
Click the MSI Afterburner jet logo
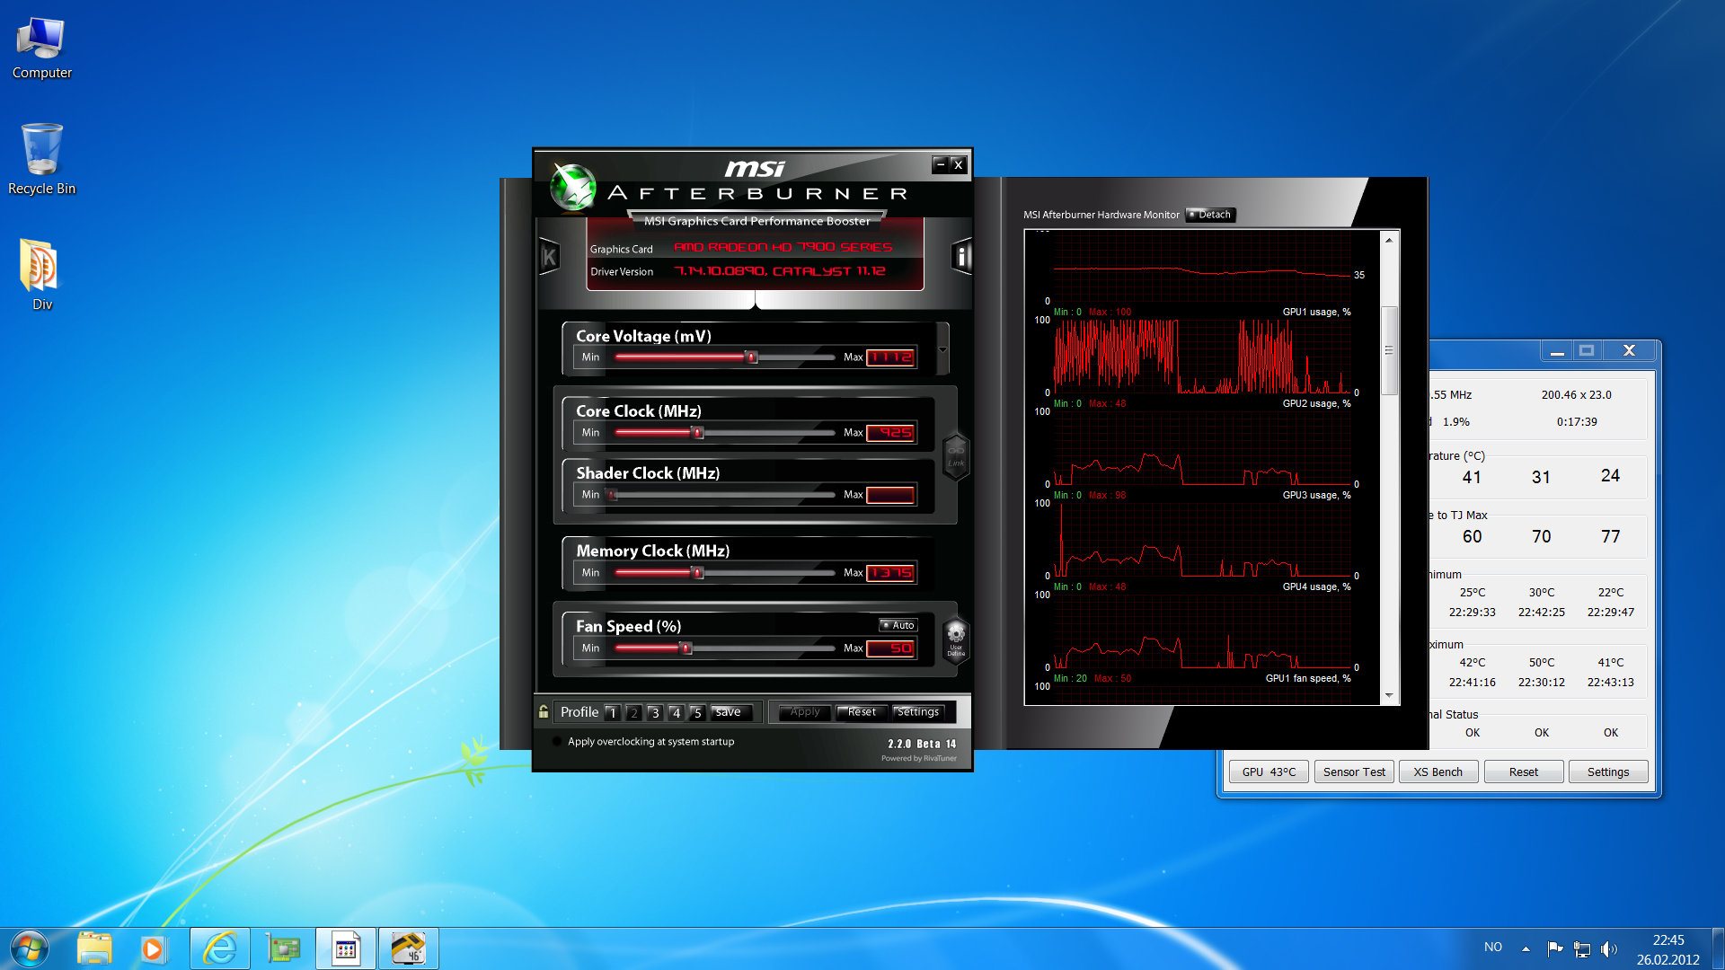click(573, 187)
